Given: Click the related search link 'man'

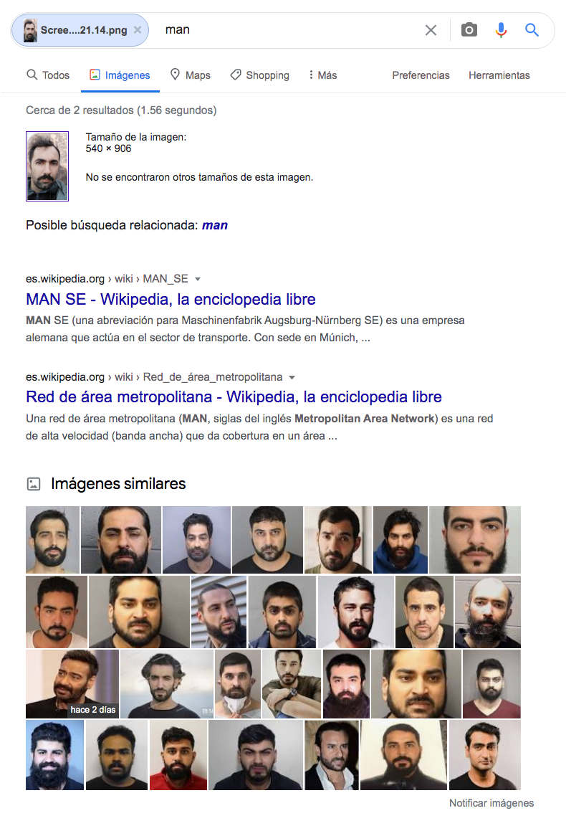Looking at the screenshot, I should click(x=215, y=225).
